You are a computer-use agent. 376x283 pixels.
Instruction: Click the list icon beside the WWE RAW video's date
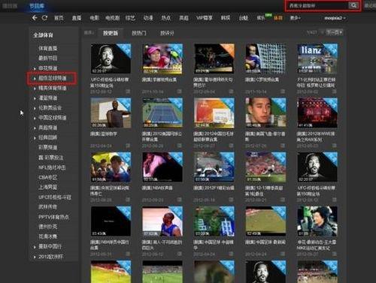(x=334, y=146)
